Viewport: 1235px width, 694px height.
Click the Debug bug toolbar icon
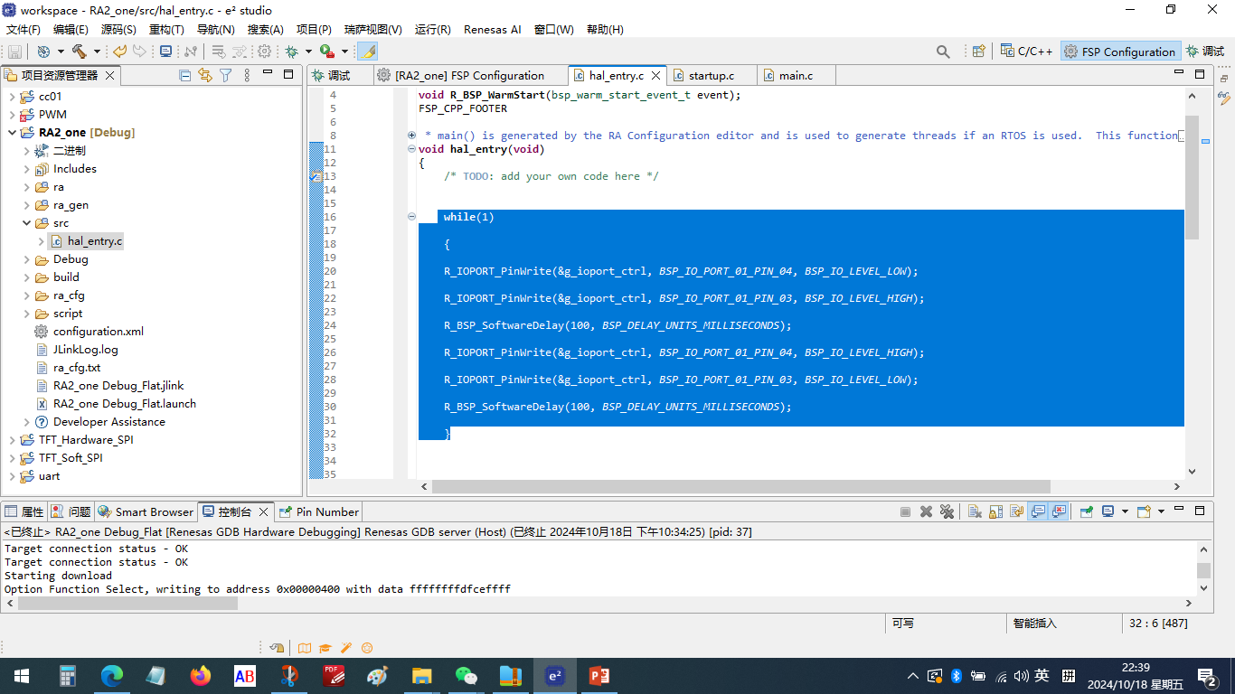[291, 52]
